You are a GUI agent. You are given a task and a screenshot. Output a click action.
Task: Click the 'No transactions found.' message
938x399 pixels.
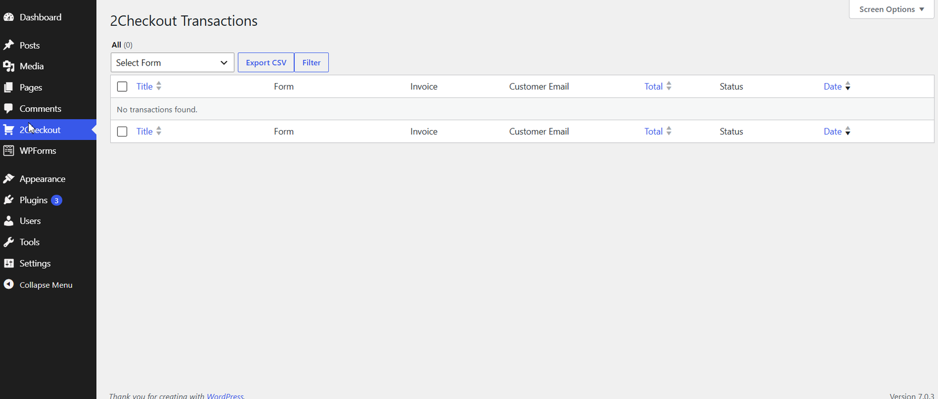(x=157, y=110)
